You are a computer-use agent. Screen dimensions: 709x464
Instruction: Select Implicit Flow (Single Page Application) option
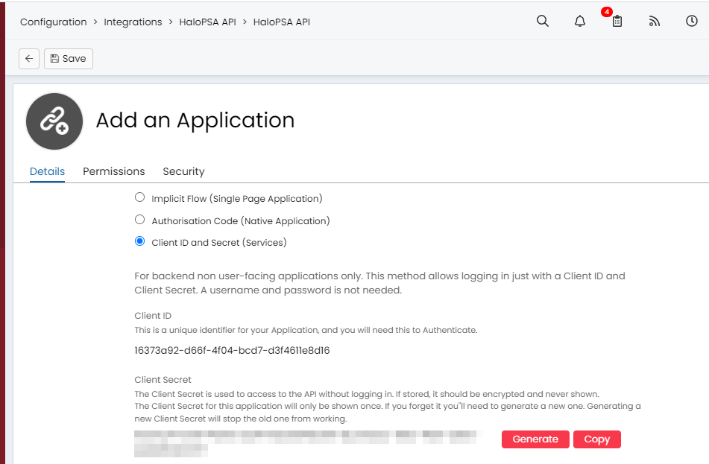139,198
